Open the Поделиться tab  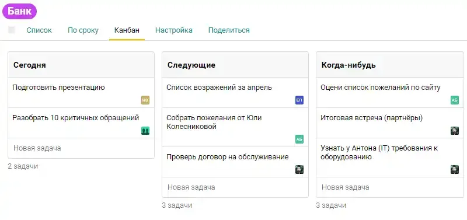229,30
